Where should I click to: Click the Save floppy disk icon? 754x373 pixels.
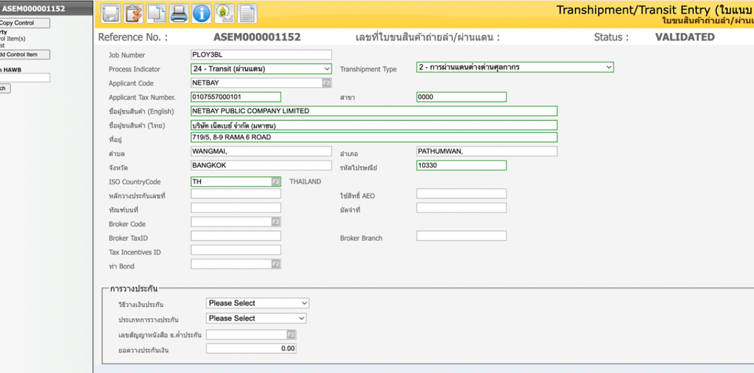pos(110,13)
